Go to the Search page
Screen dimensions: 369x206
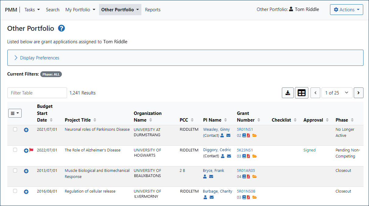coord(53,10)
